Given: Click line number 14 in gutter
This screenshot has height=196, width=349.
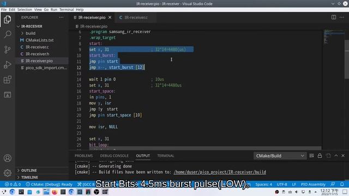Looking at the screenshot, I should [79, 79].
